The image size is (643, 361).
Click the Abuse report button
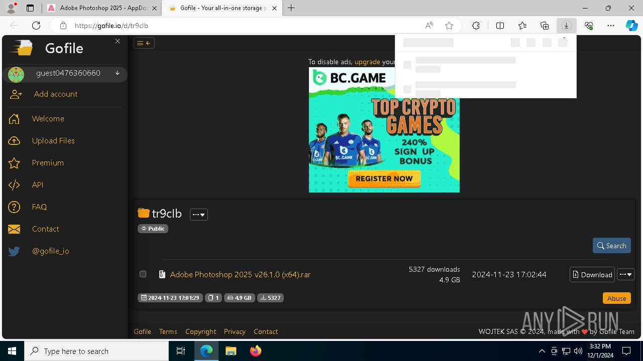617,298
